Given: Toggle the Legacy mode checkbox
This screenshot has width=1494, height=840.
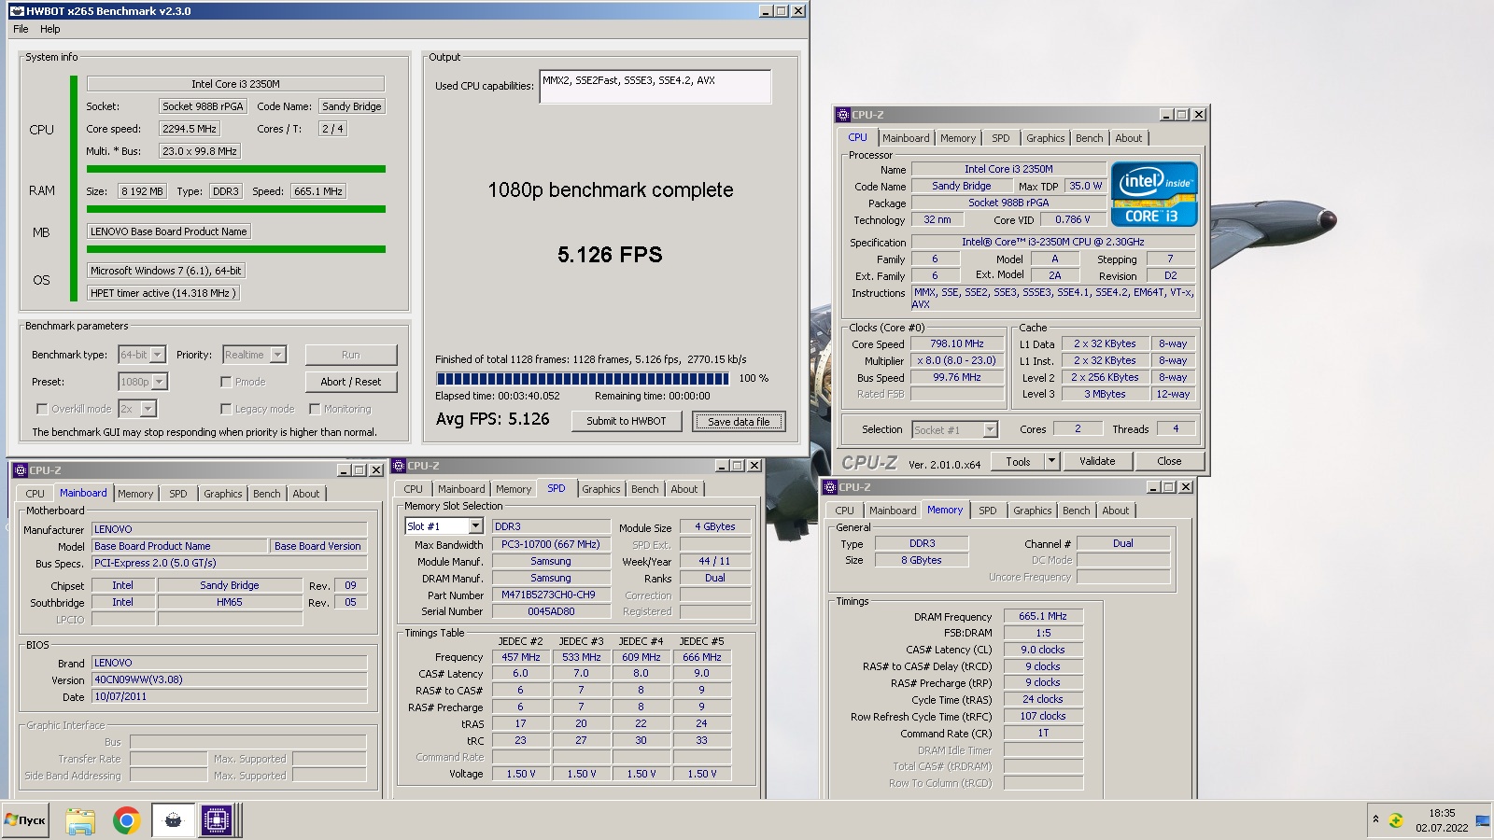Looking at the screenshot, I should pyautogui.click(x=226, y=409).
